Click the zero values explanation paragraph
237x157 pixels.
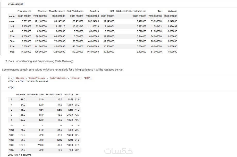coord(63,69)
